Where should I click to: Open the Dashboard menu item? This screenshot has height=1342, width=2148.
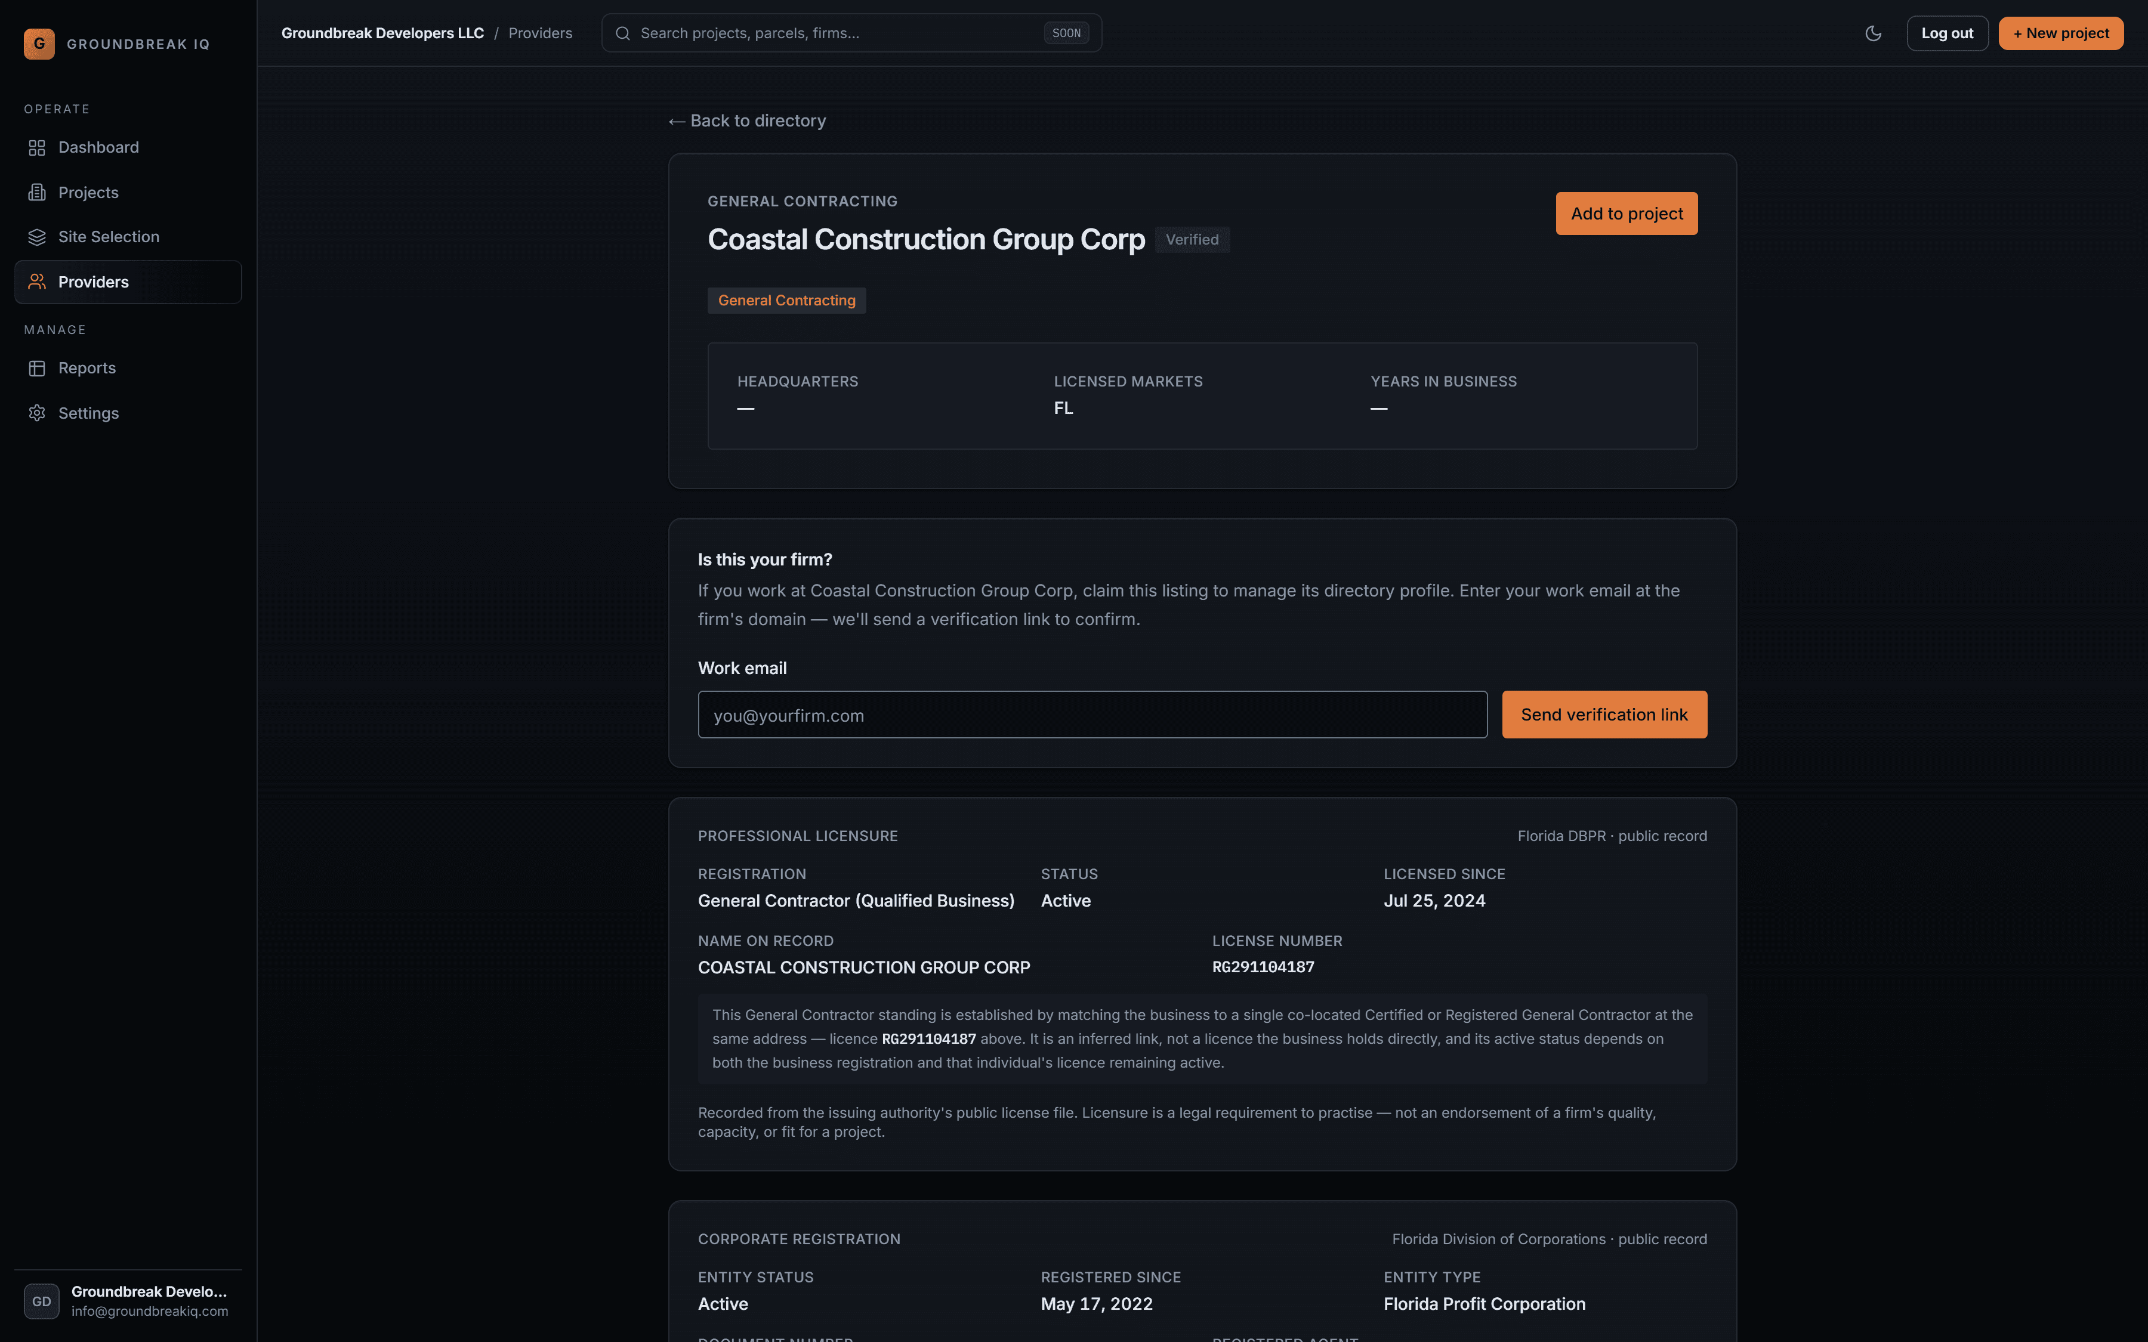click(x=128, y=147)
